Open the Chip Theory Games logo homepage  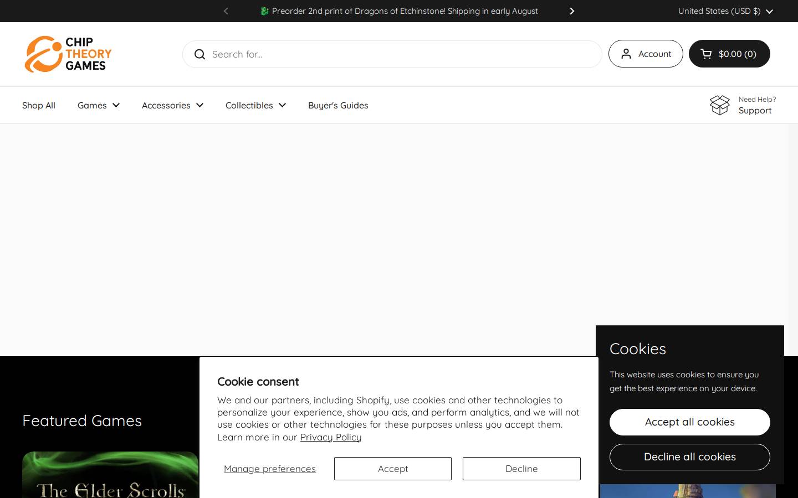[x=68, y=54]
